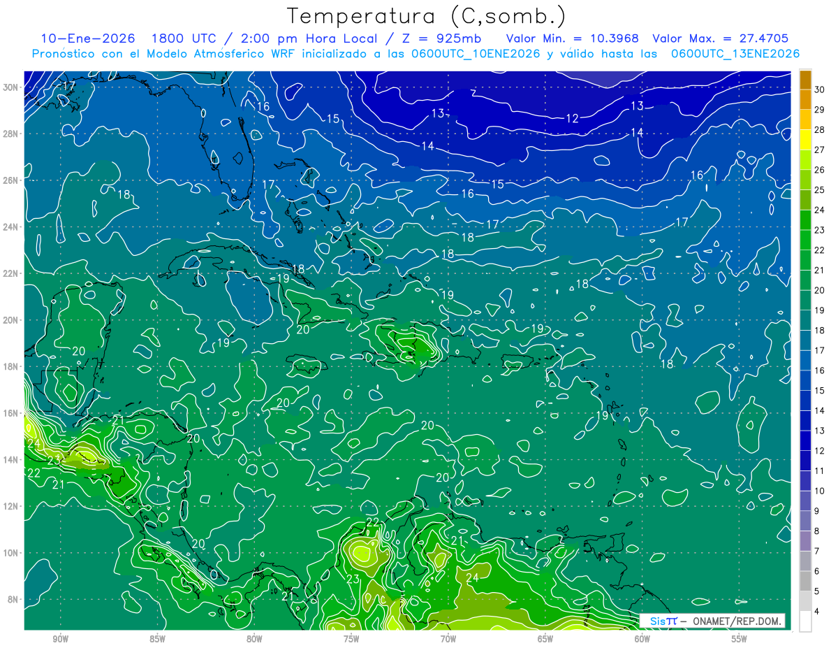
Task: Click the '65W' longitude axis label
Action: (x=545, y=639)
